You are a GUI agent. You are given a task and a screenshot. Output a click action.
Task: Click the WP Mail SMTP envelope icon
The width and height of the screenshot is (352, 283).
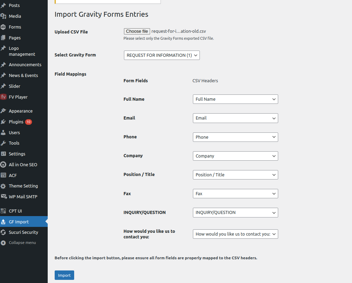pyautogui.click(x=3, y=197)
